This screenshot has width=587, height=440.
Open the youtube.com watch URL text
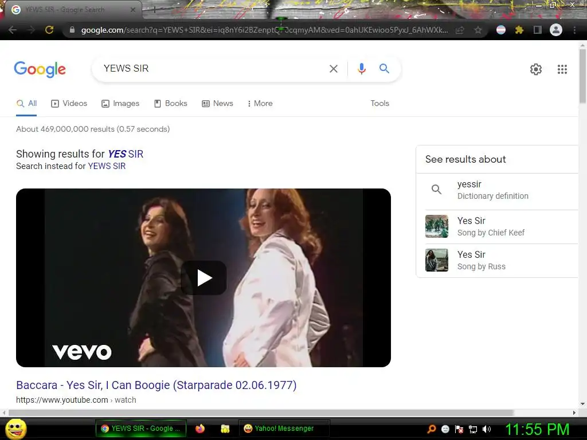tap(76, 400)
